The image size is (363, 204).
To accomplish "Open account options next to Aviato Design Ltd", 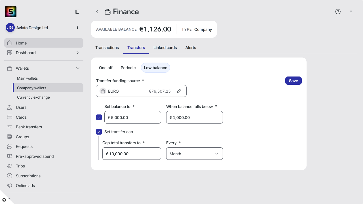I will [x=77, y=27].
